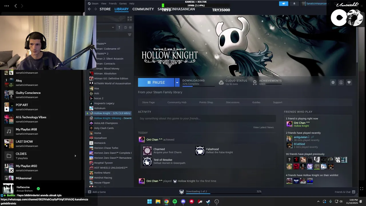Open the game settings gear icon
This screenshot has width=366, height=206.
[x=333, y=82]
